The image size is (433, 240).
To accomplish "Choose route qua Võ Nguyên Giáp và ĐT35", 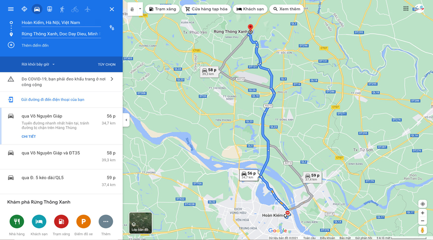I will click(61, 156).
